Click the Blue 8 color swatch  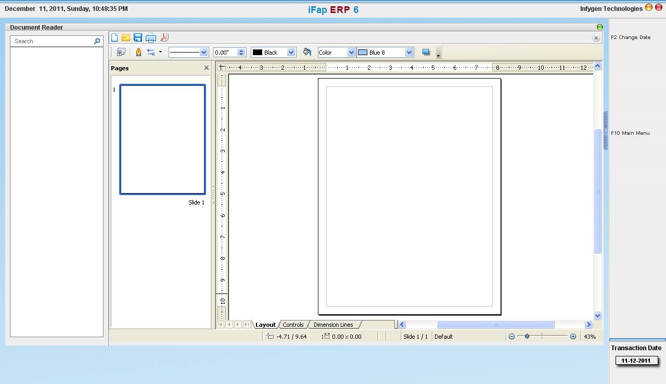tap(363, 52)
